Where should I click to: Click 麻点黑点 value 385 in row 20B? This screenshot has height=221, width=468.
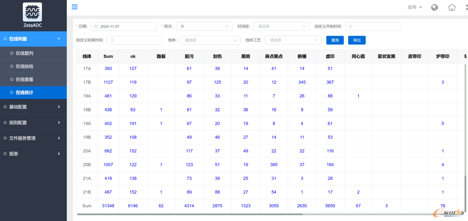click(274, 165)
